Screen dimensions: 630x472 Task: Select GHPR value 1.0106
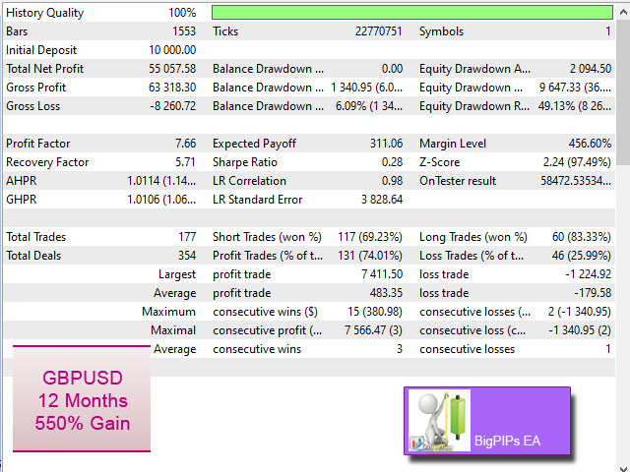click(161, 200)
